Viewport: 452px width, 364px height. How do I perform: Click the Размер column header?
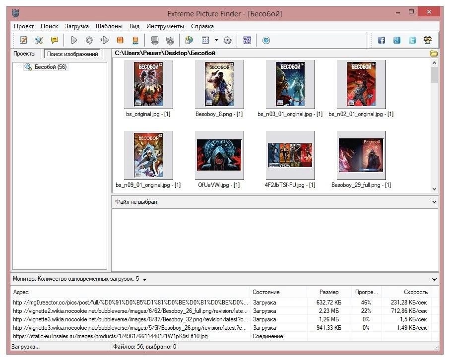click(x=329, y=292)
